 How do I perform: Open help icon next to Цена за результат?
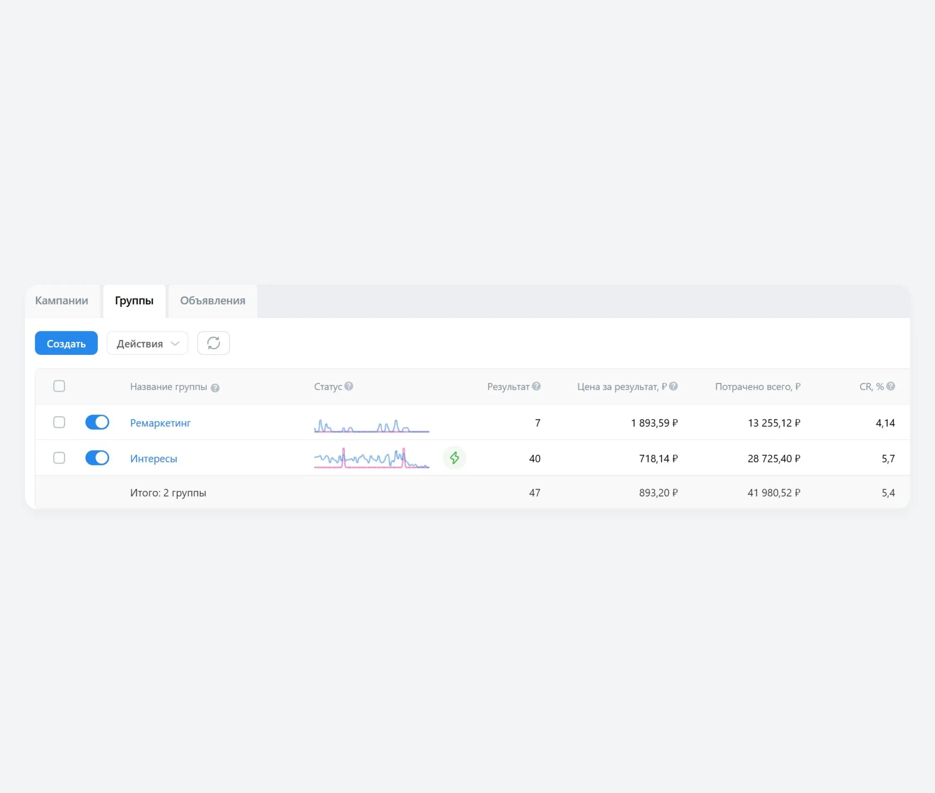(673, 386)
